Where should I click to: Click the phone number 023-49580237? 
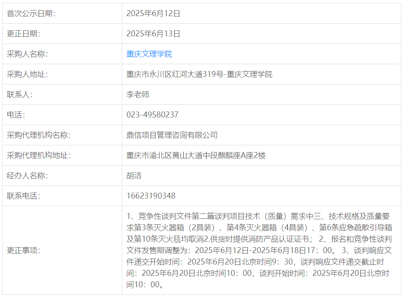click(x=152, y=115)
